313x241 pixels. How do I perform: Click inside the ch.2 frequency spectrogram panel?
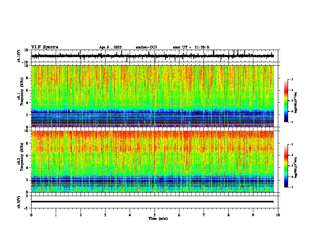(x=153, y=161)
